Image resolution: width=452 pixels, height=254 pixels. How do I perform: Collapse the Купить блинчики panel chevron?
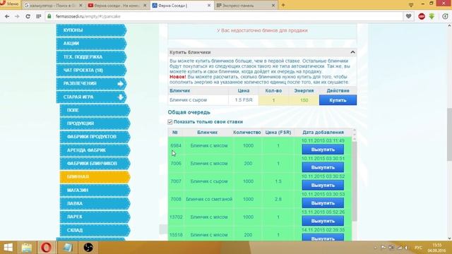tap(352, 52)
